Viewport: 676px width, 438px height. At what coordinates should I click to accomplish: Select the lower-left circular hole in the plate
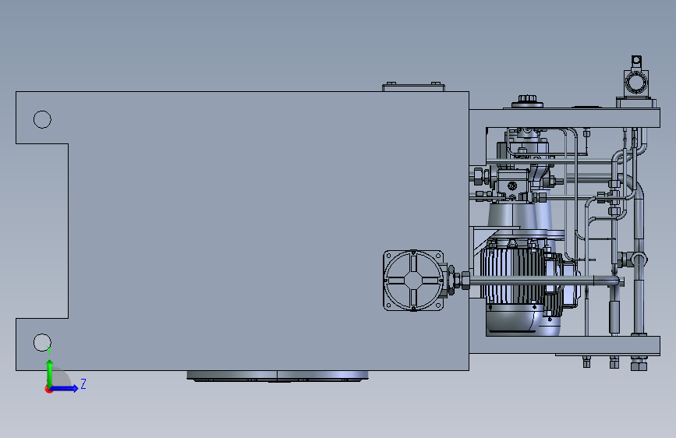[x=42, y=342]
